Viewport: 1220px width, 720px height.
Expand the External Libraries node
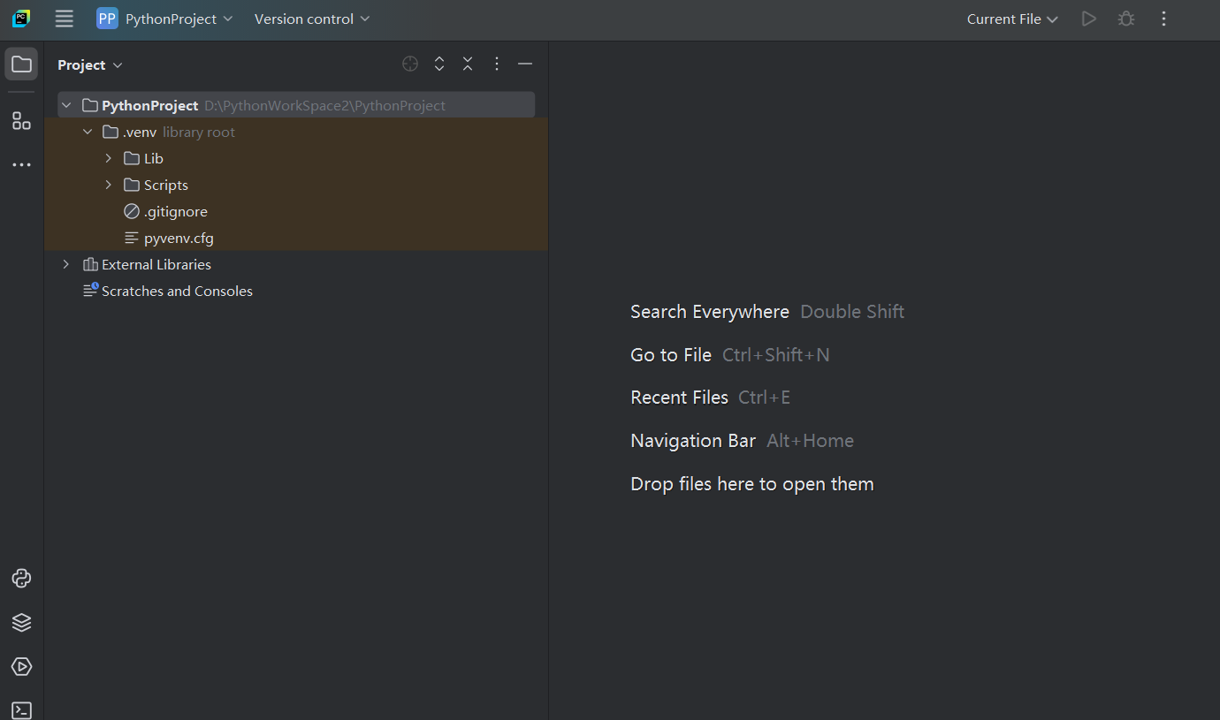[66, 265]
